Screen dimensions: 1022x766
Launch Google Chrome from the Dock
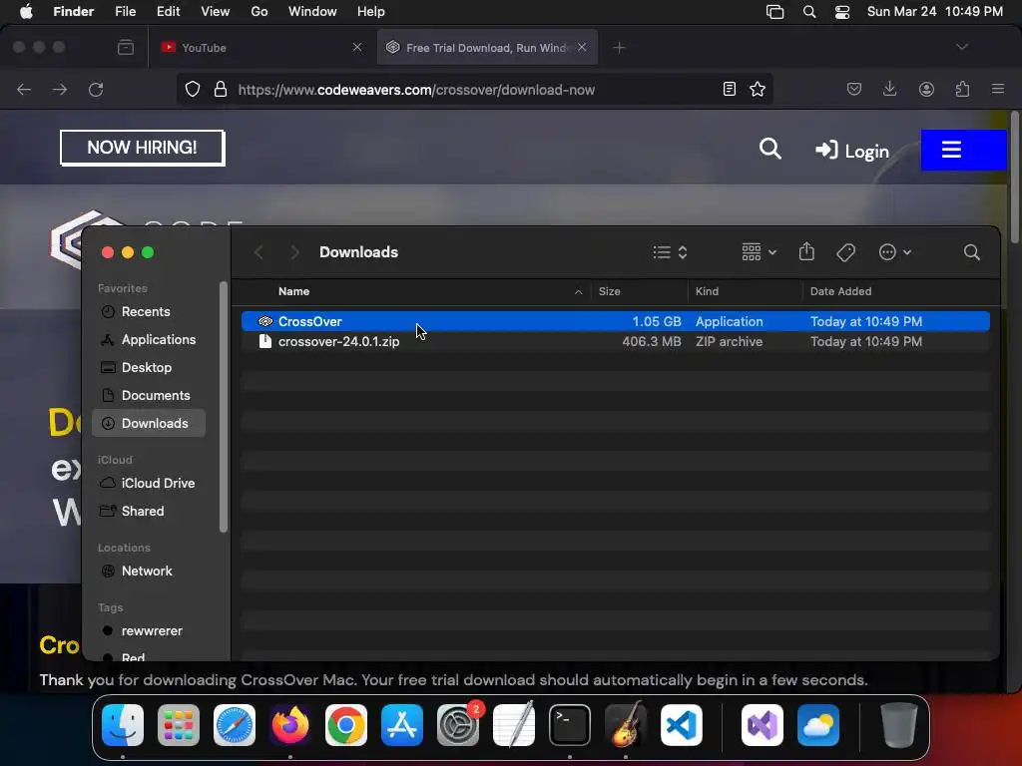point(346,725)
